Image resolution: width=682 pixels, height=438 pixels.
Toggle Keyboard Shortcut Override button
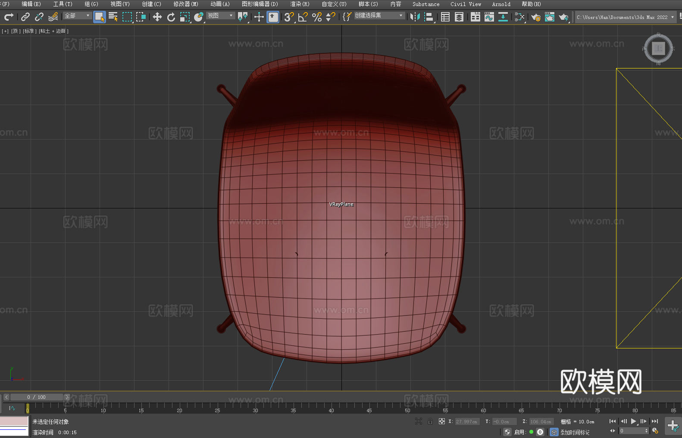273,17
